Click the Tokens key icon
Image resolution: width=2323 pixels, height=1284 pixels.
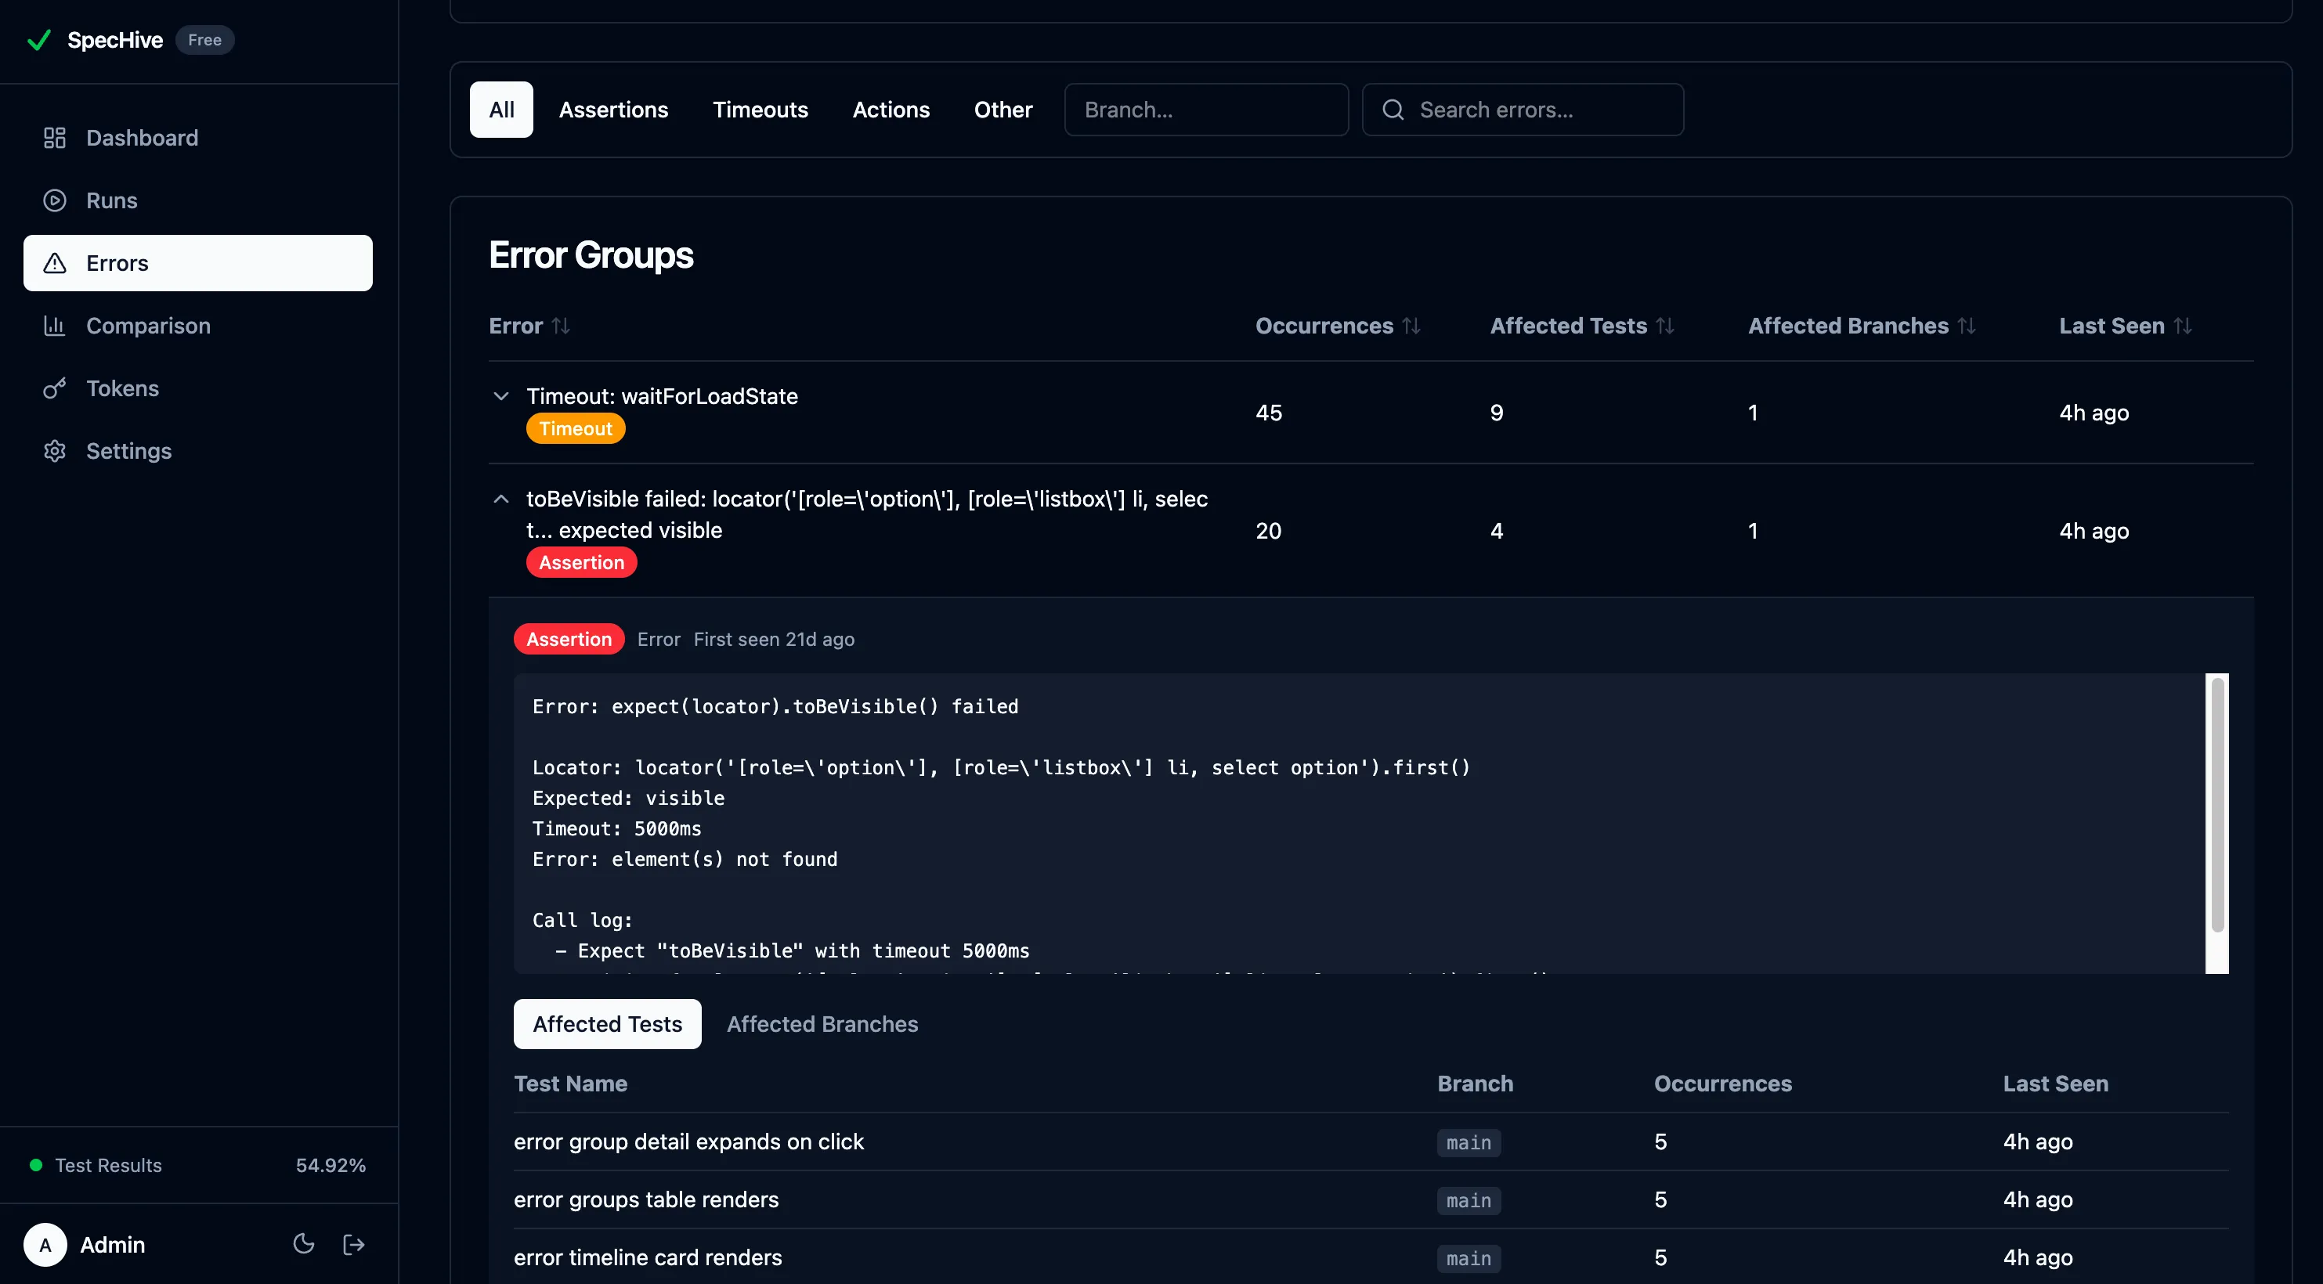coord(55,388)
